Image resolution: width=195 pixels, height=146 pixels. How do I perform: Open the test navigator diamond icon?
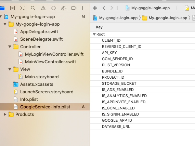pos(53,8)
